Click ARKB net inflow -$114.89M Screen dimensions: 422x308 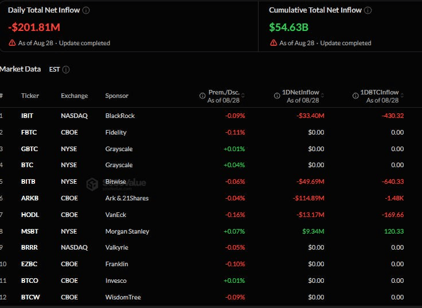coord(308,198)
